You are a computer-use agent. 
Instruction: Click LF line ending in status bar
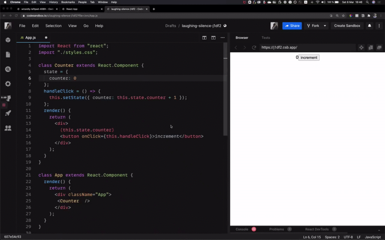click(359, 237)
